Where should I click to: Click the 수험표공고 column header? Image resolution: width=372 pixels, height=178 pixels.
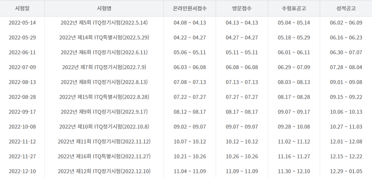tap(294, 8)
